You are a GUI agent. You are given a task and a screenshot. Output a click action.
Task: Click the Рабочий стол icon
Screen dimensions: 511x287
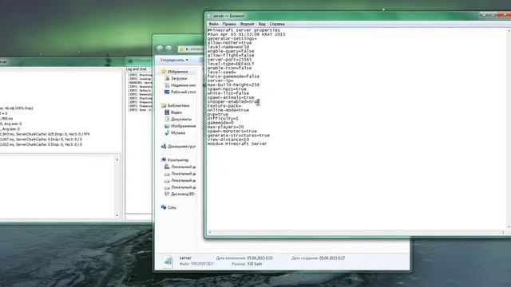pos(167,92)
